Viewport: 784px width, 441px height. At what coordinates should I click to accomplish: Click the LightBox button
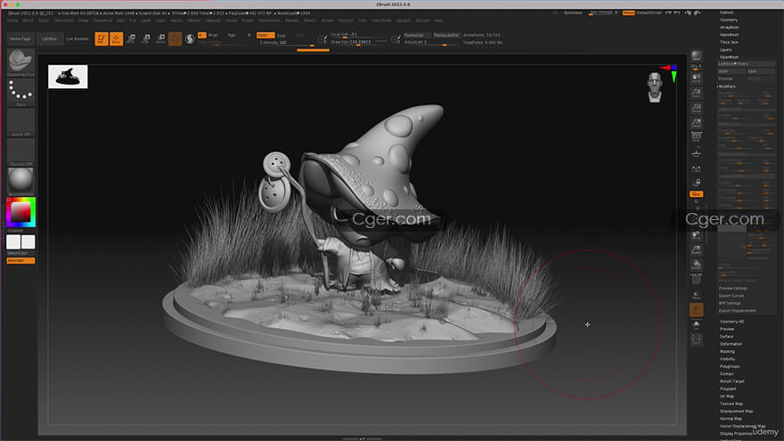tap(49, 39)
